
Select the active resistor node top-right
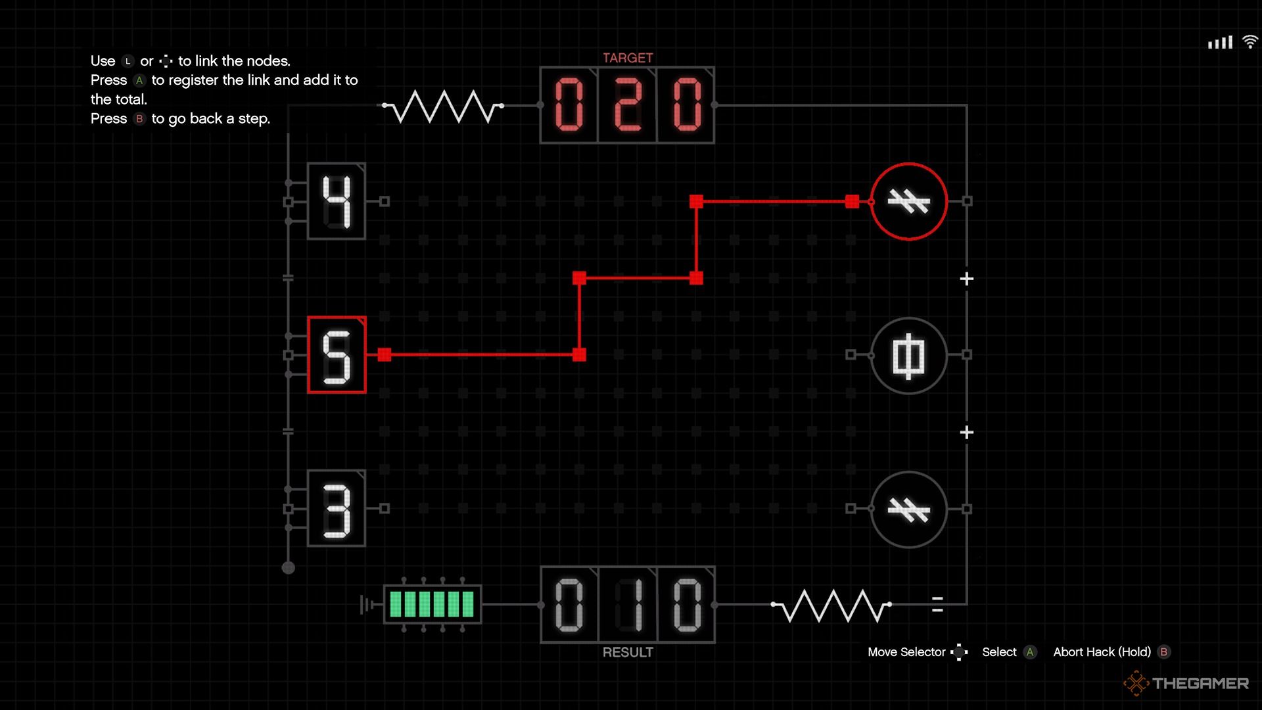point(906,201)
